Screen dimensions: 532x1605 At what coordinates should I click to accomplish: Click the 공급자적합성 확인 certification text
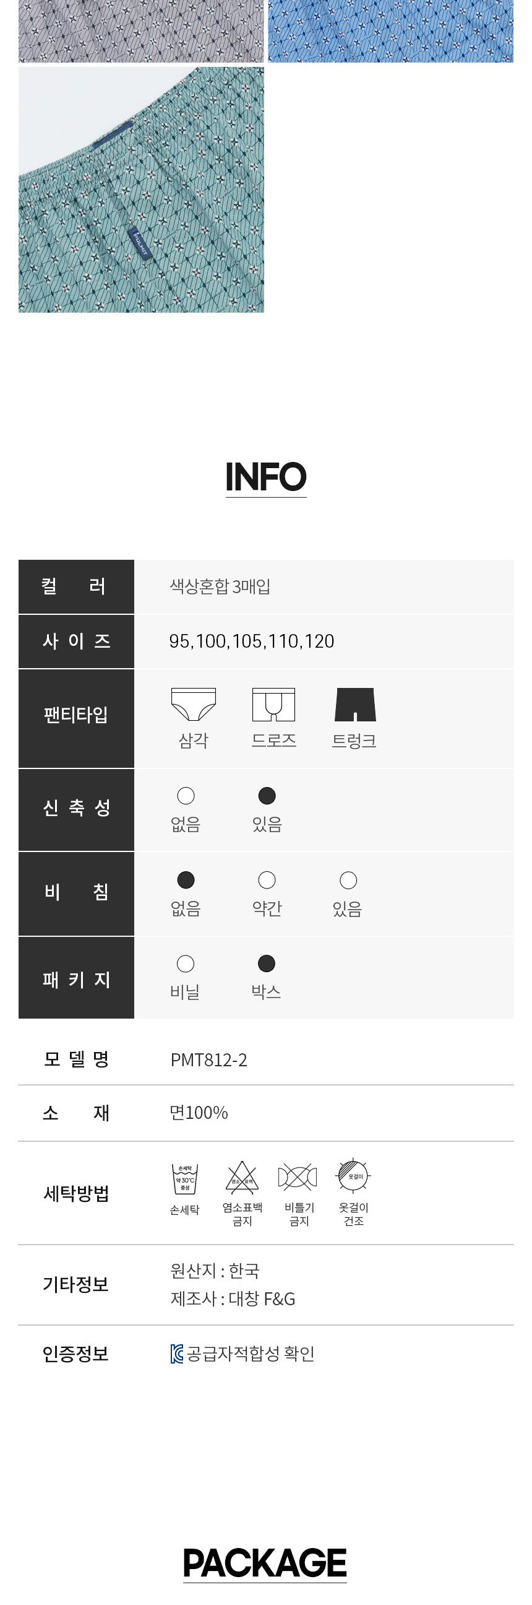[251, 1354]
